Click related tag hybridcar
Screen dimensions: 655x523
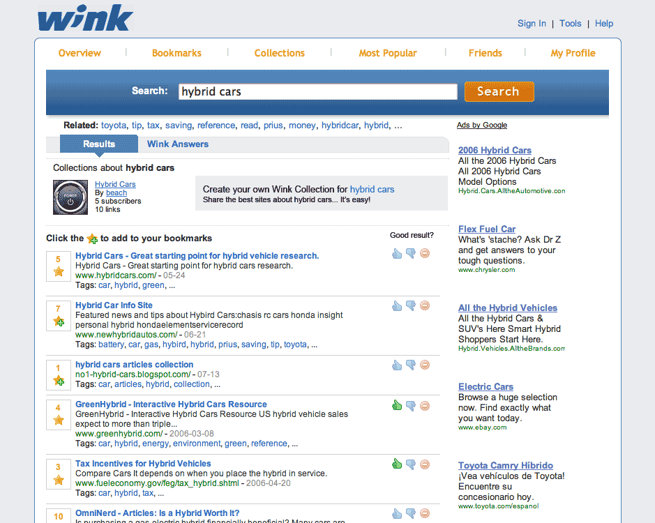pos(340,126)
